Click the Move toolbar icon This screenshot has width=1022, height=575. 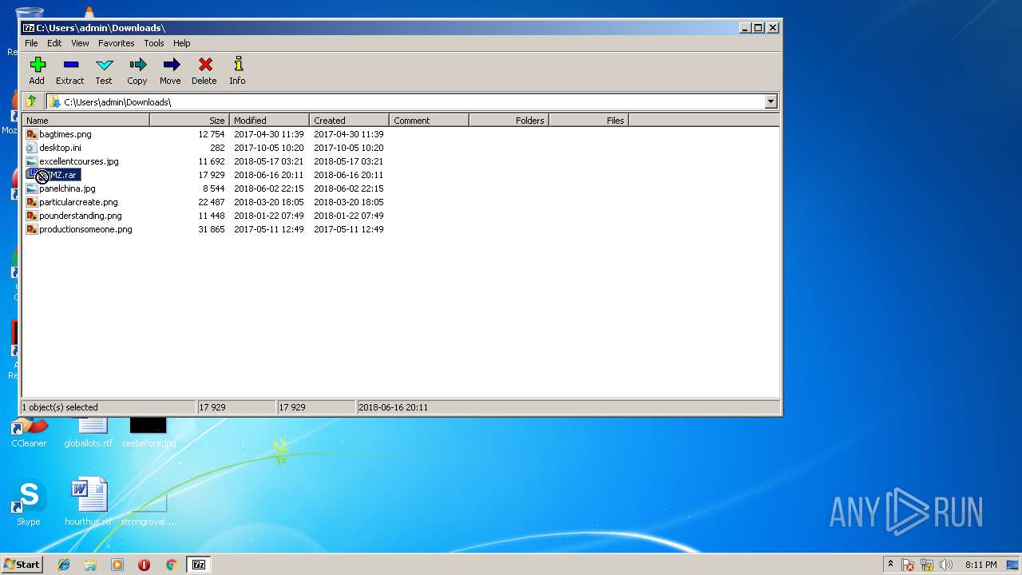click(170, 71)
